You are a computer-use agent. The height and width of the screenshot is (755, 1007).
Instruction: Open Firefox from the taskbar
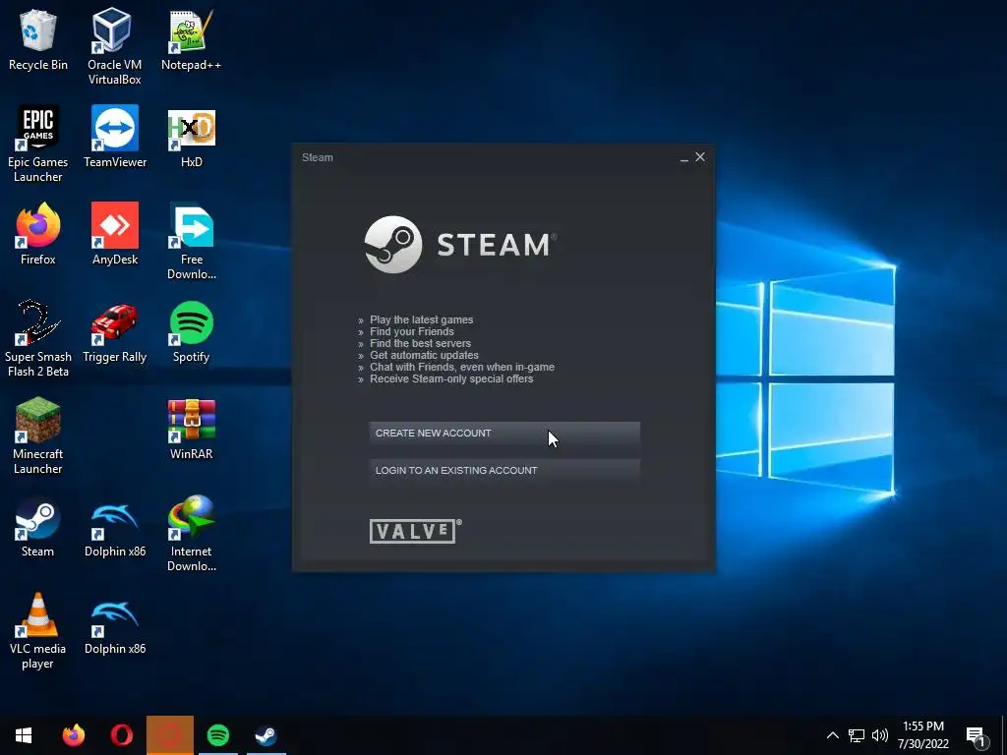click(73, 735)
